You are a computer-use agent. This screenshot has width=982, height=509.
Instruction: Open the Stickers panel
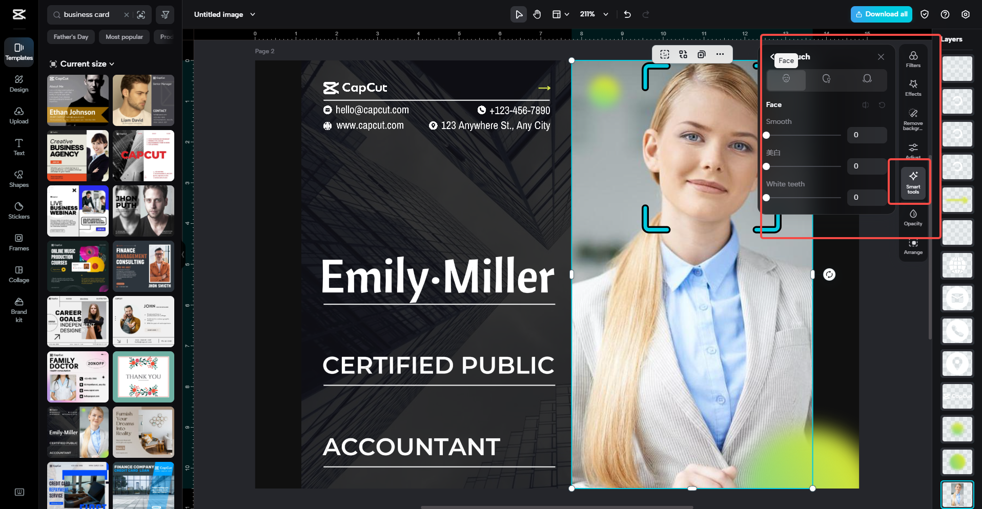pos(18,210)
